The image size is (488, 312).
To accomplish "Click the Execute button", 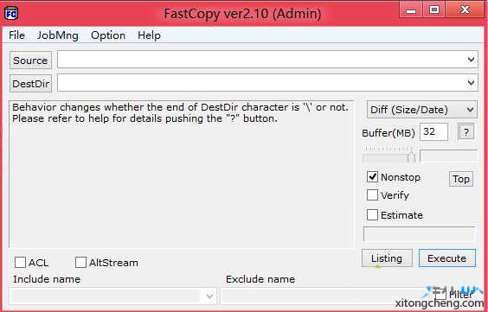I will coord(447,258).
